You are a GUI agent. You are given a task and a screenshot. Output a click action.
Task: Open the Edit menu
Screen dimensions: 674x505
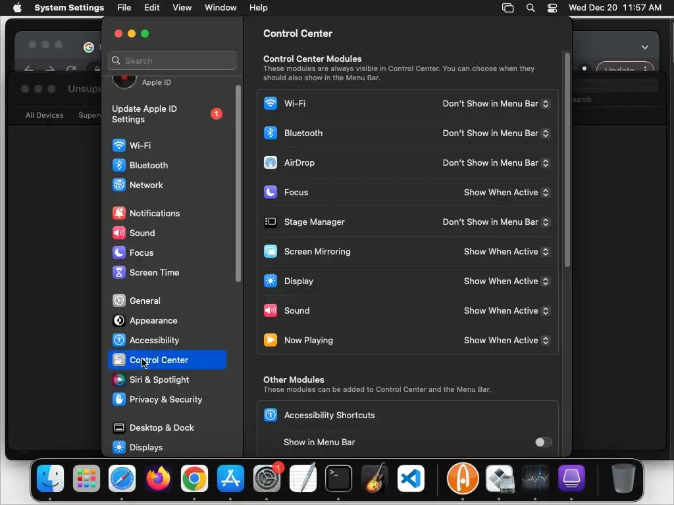pos(152,7)
